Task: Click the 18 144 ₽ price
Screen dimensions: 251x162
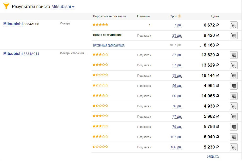Action: (210, 76)
